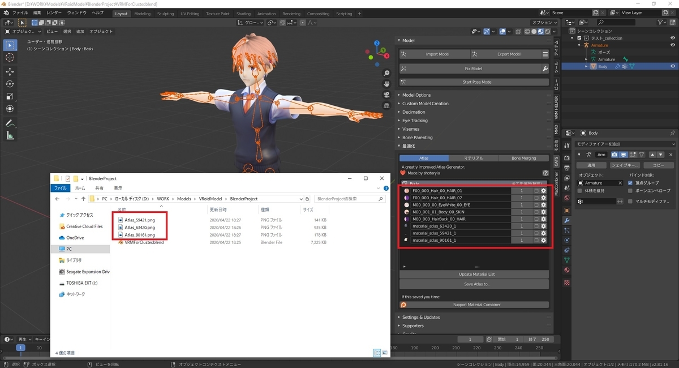Switch to the マテリアル tab in optimization
Screen dimensions: 679x368
coord(474,158)
